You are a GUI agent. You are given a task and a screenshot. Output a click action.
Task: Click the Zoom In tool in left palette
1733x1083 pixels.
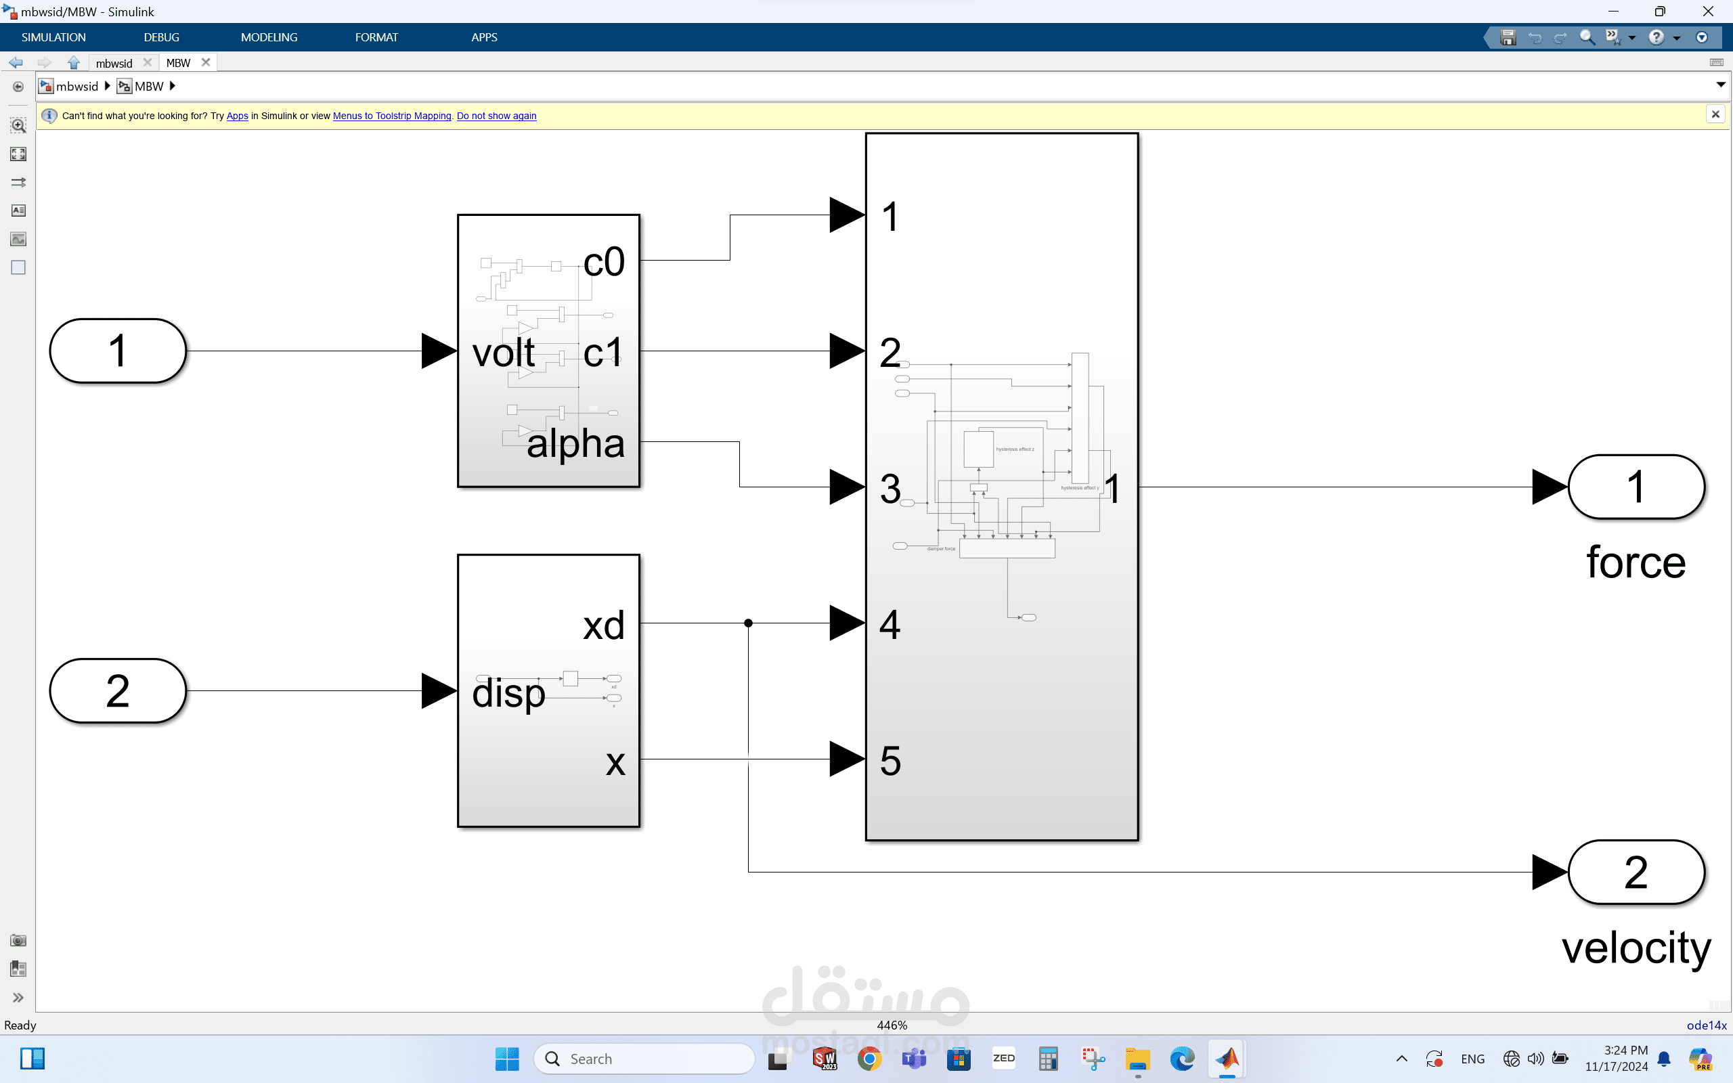pos(18,125)
